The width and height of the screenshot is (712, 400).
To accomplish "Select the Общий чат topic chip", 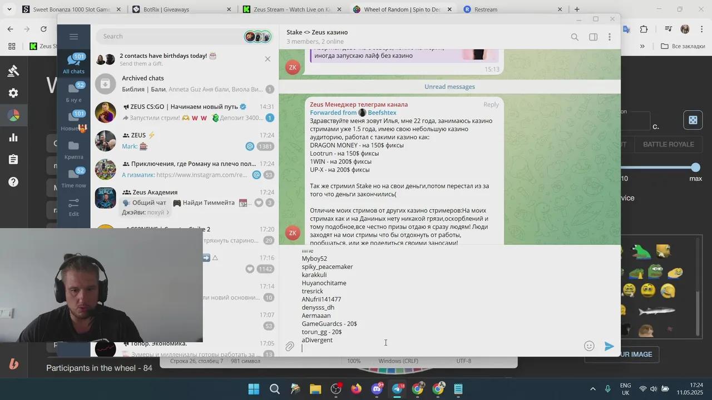I will pyautogui.click(x=145, y=203).
